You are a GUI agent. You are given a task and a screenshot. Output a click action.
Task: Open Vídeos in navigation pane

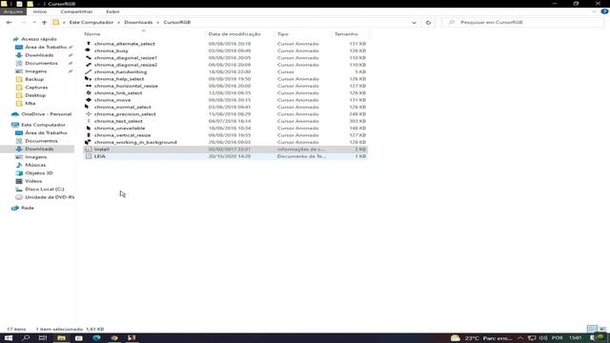tap(33, 181)
